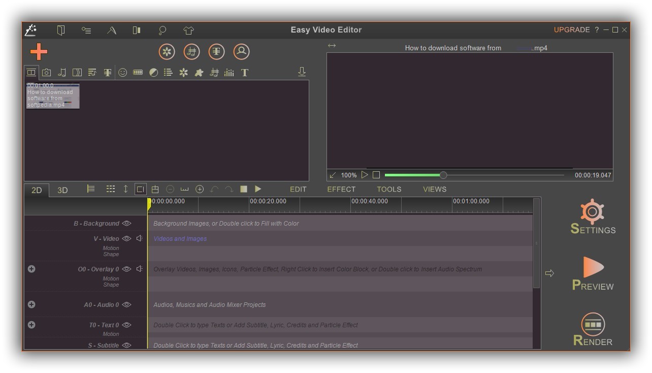This screenshot has height=373, width=652.
Task: Select the person/account circle icon
Action: [241, 51]
